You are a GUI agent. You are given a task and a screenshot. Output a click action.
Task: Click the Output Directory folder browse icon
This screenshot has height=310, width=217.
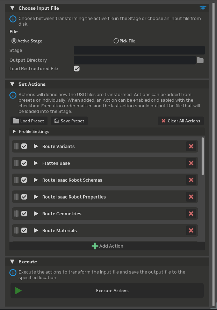tap(200, 60)
